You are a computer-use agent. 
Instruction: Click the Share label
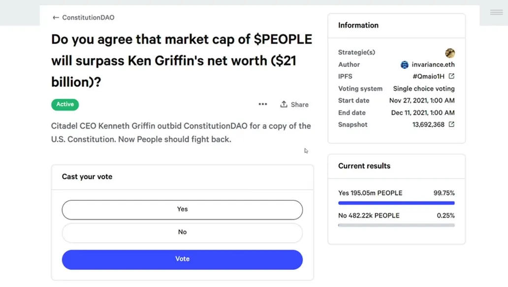[x=299, y=104]
